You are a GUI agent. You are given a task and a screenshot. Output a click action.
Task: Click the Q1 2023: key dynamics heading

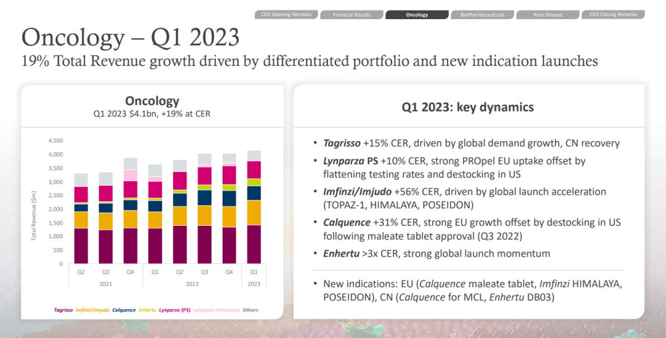[467, 107]
